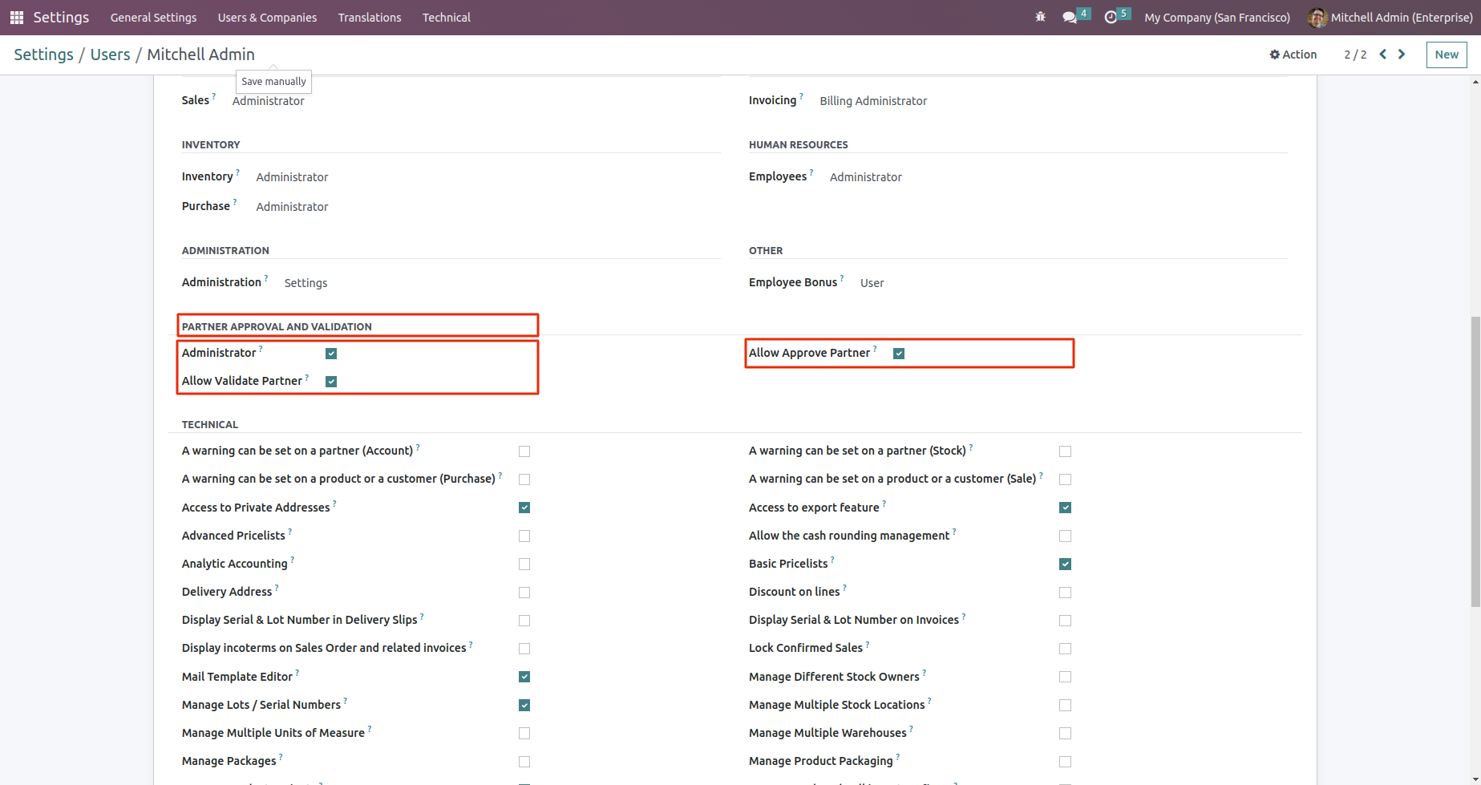Image resolution: width=1481 pixels, height=785 pixels.
Task: Enable Display Serial & Lot Number in Delivery Slips checkbox
Action: click(524, 621)
